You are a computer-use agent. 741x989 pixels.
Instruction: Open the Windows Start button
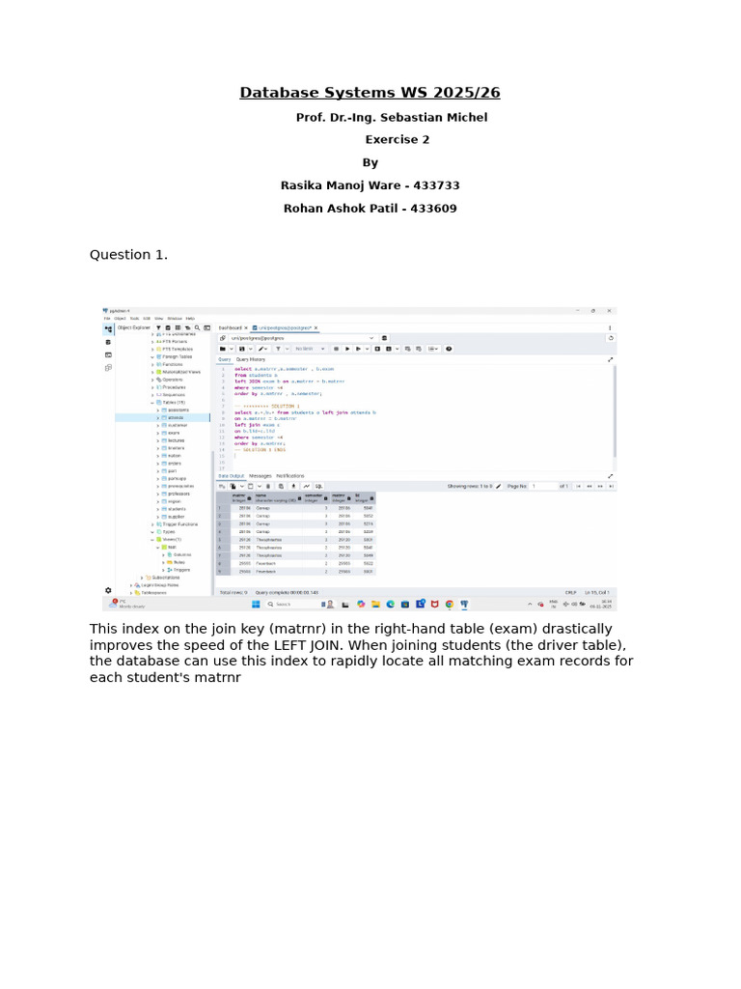tap(256, 605)
